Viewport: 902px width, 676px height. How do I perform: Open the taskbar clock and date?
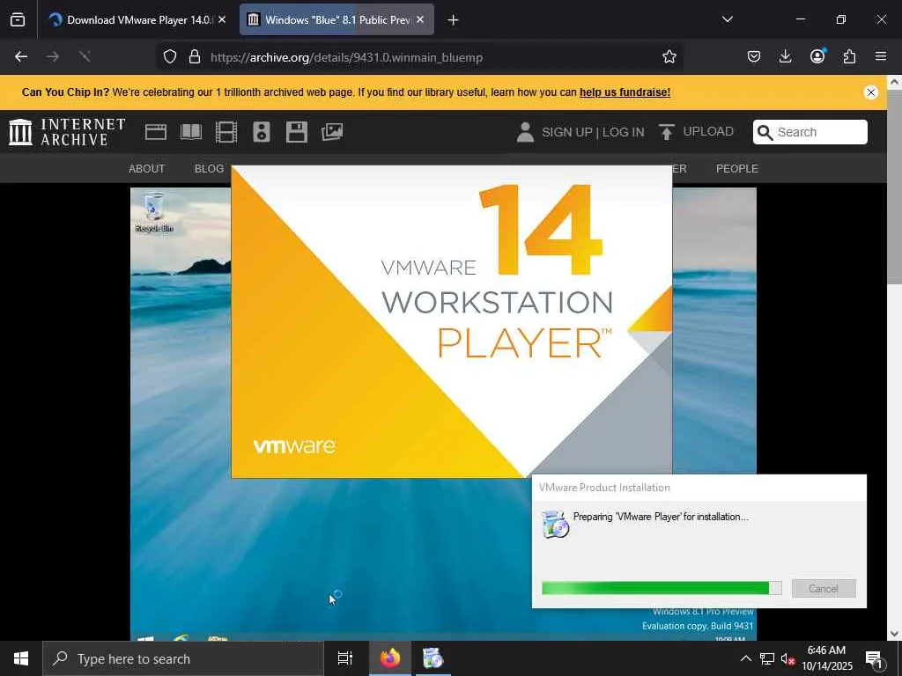click(x=827, y=658)
